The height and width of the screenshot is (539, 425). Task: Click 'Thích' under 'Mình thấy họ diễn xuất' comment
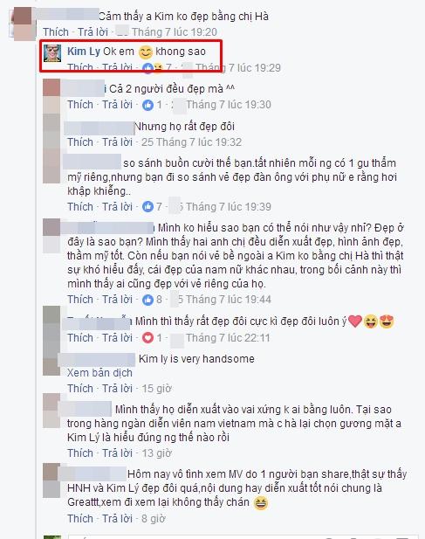pyautogui.click(x=80, y=453)
